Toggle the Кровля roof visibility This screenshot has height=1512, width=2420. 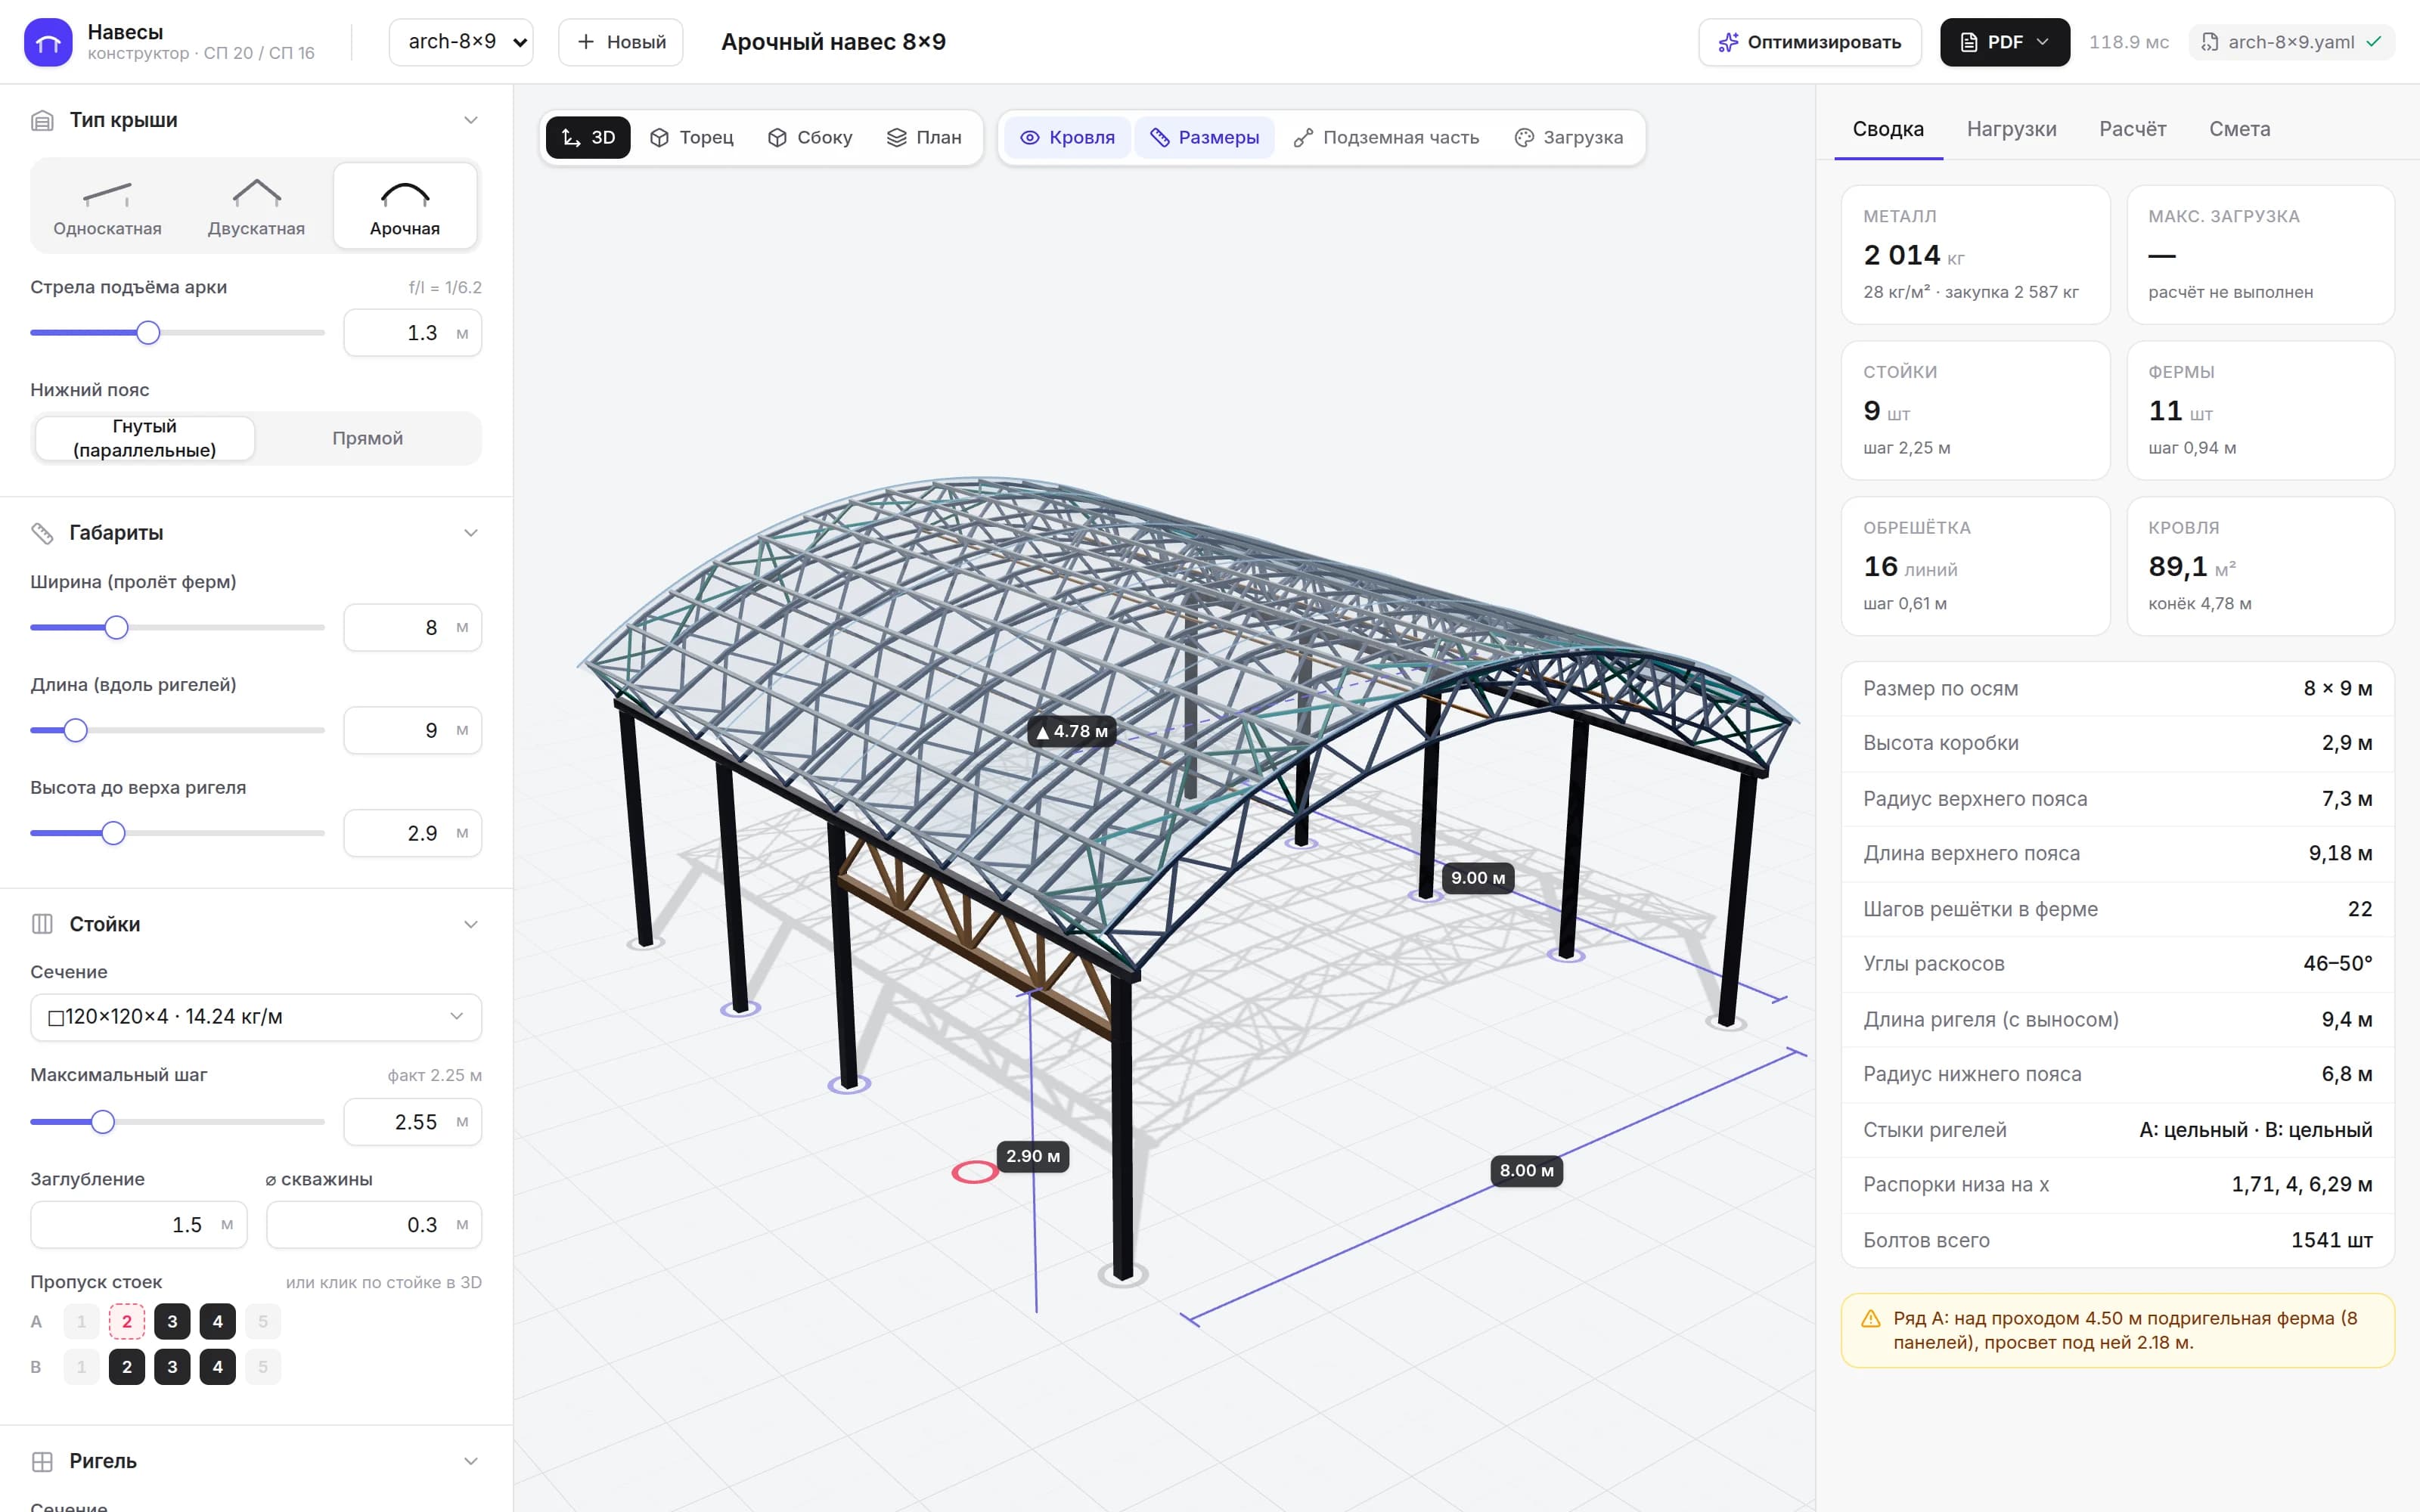tap(1067, 137)
